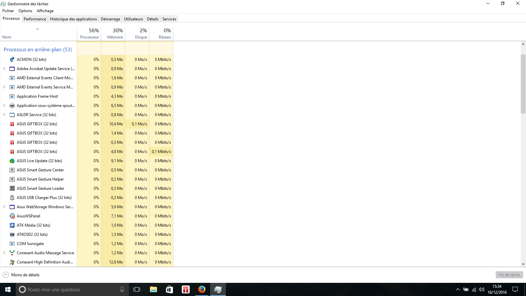Click the 0,1 Mbits/s network value
Image resolution: width=526 pixels, height=296 pixels.
[x=161, y=152]
